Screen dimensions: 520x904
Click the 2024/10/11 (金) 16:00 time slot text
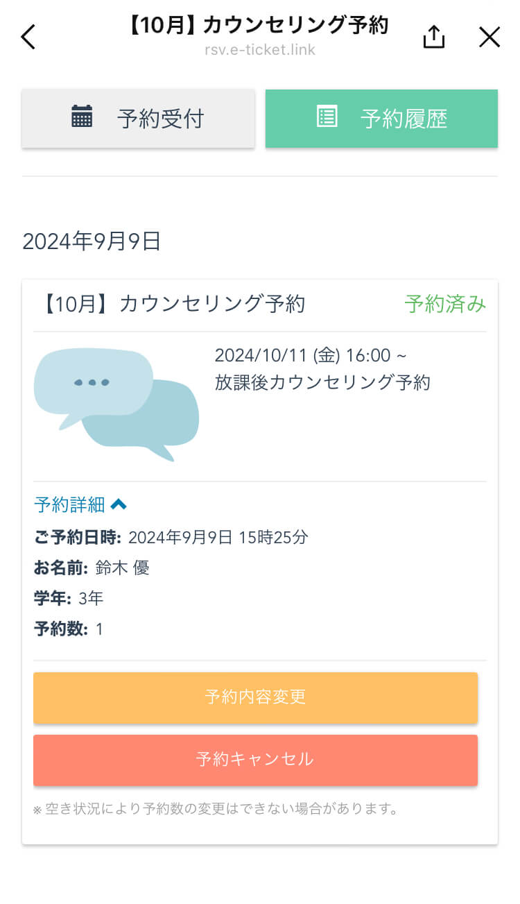coord(311,355)
